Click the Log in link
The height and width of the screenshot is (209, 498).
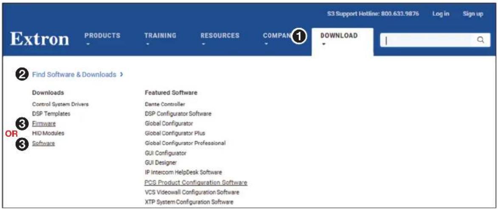click(x=441, y=14)
